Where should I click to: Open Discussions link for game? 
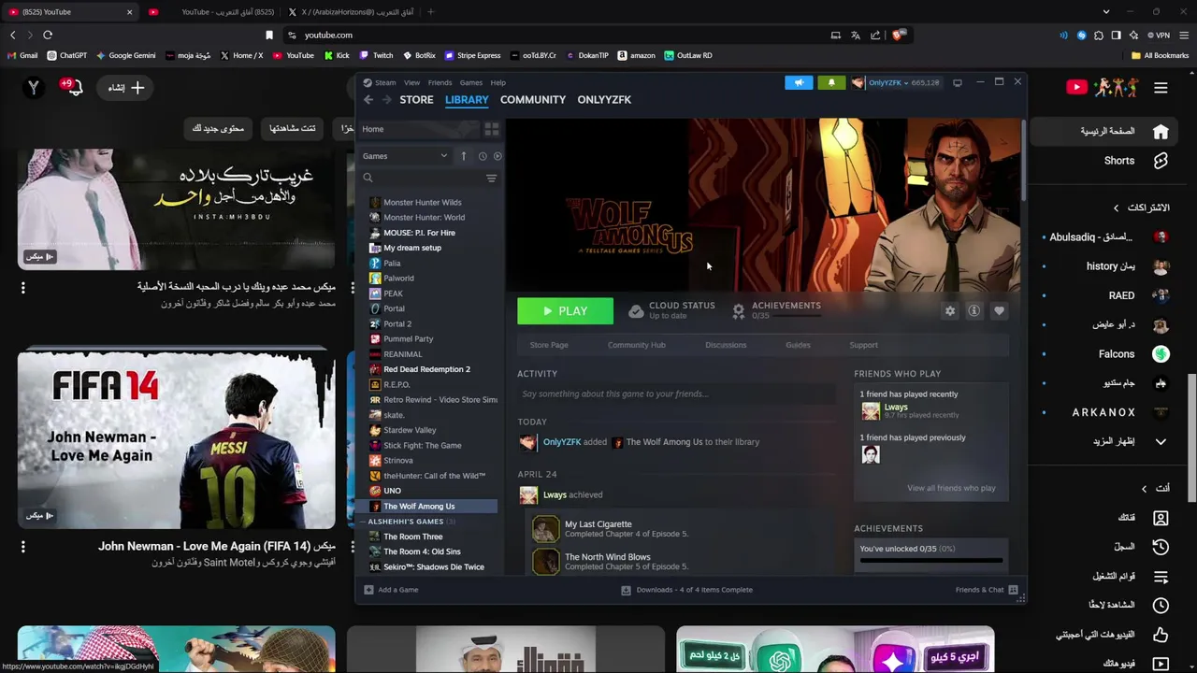726,345
